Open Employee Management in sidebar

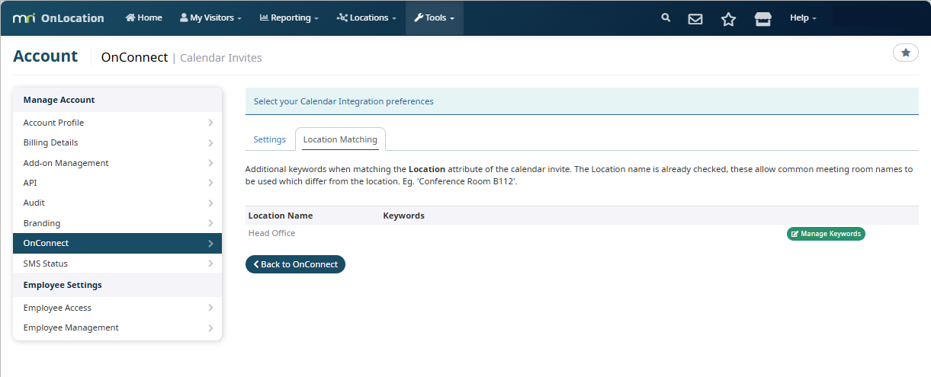(x=117, y=327)
